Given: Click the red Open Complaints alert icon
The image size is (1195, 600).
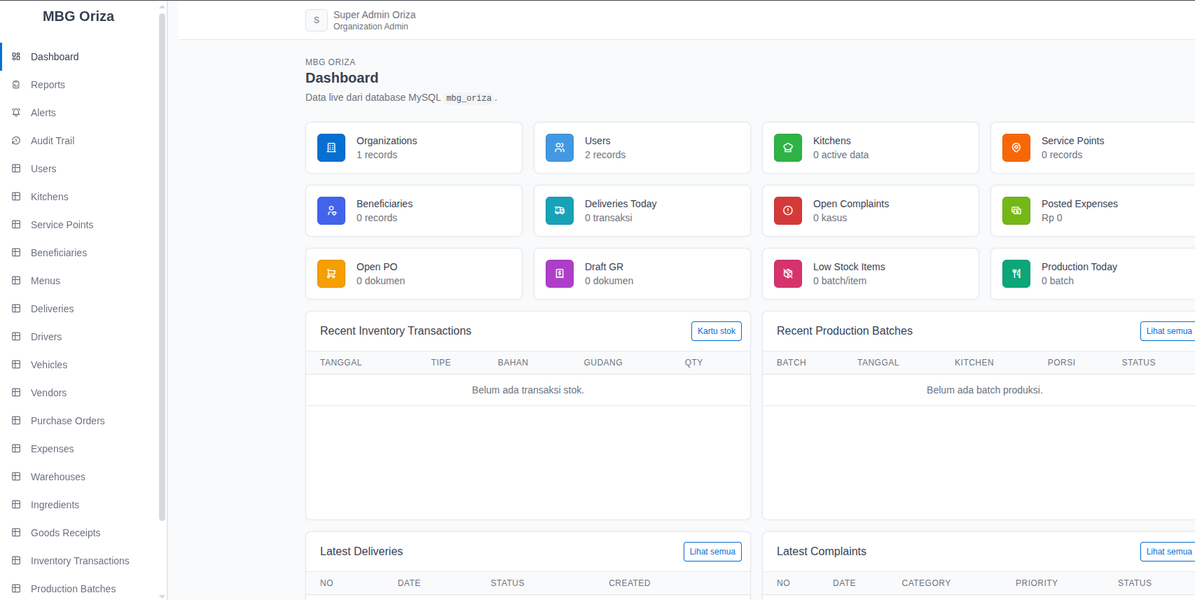Looking at the screenshot, I should coord(788,211).
